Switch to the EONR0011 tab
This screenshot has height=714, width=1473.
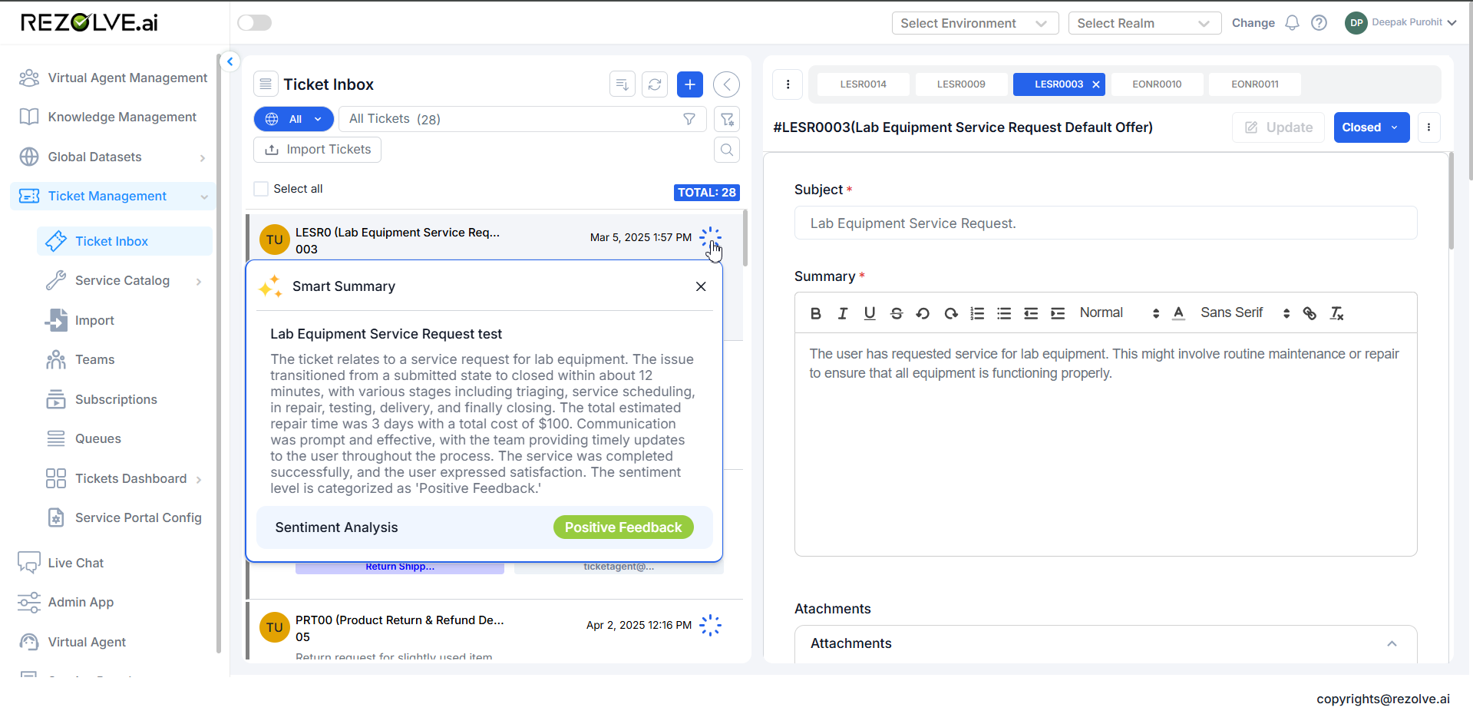tap(1255, 84)
